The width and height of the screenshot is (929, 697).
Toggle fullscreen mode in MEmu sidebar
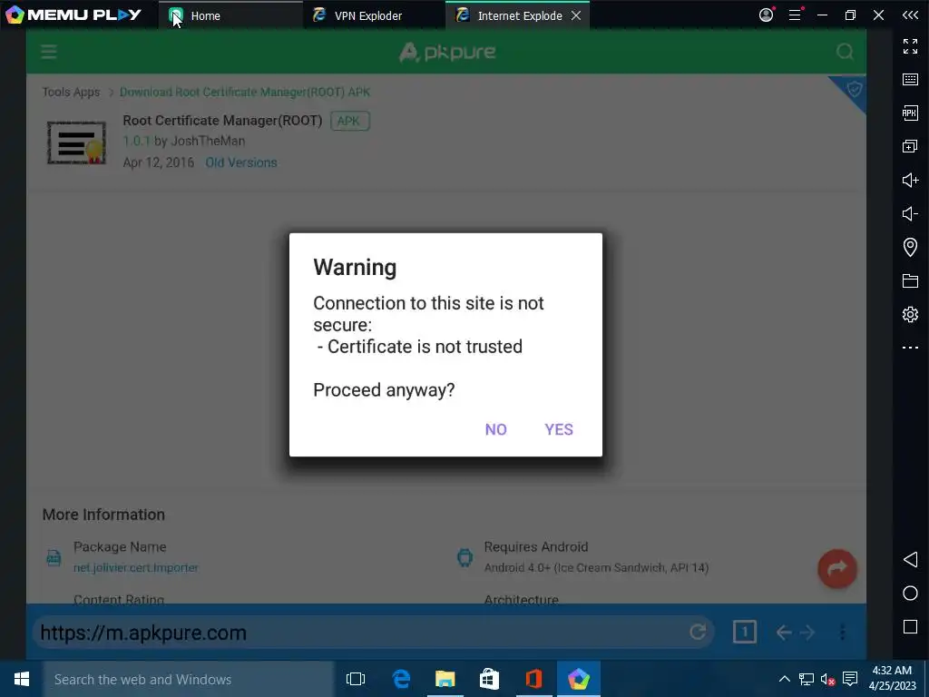[x=910, y=46]
